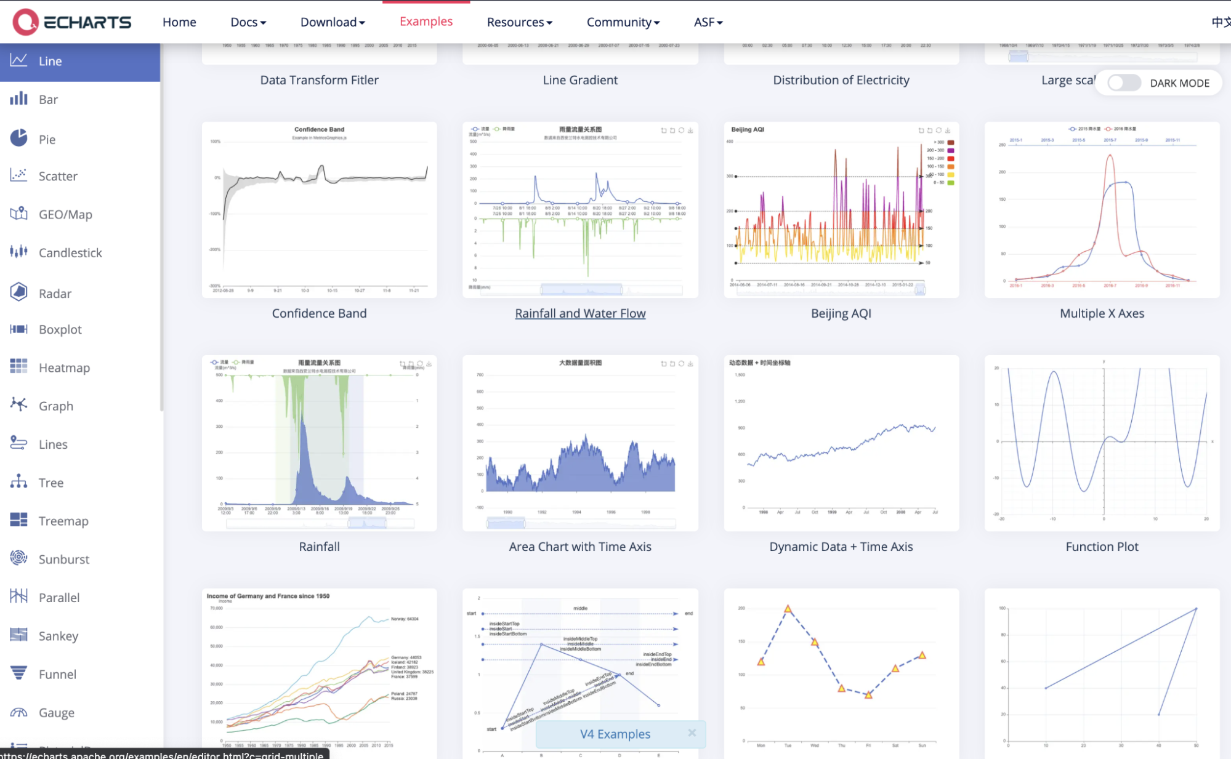1231x759 pixels.
Task: Open Area Chart with Time Axis title
Action: click(x=580, y=547)
